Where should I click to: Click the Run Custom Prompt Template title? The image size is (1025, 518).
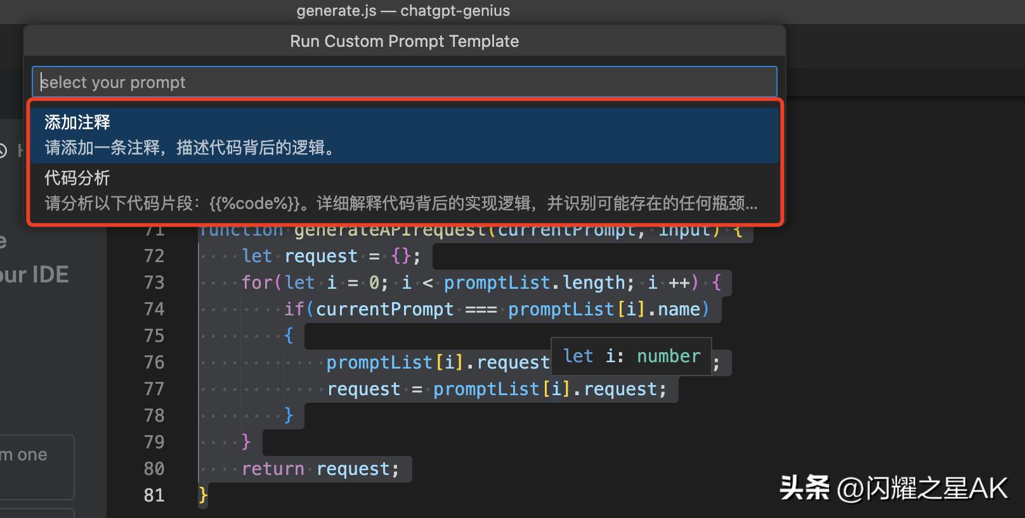click(x=404, y=41)
